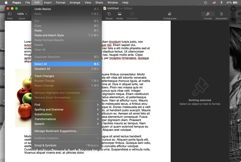Click the Bluetooth status icon
The height and width of the screenshot is (162, 241).
click(x=221, y=2)
